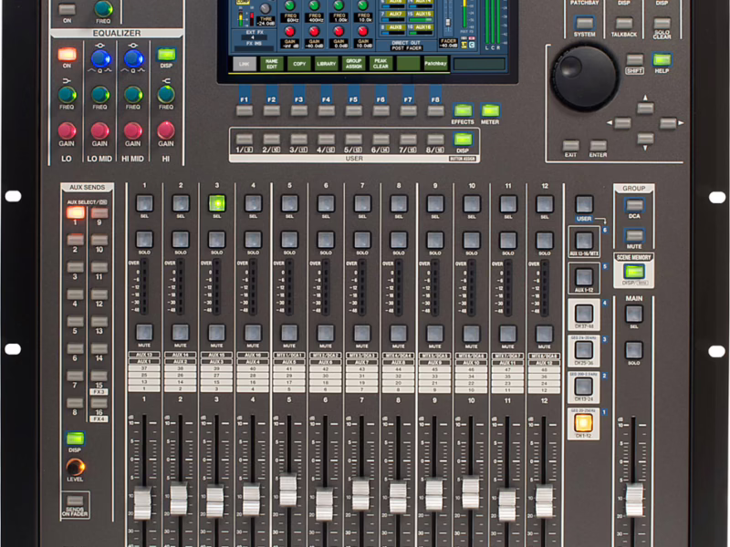Push the SYSTEM button
The width and height of the screenshot is (730, 547).
(584, 22)
